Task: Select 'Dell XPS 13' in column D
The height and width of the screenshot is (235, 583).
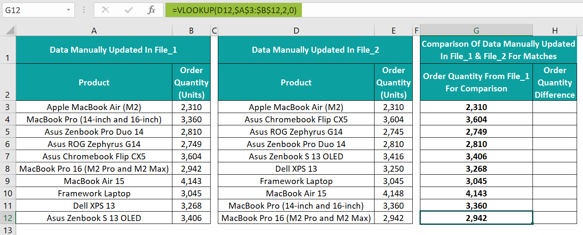Action: (296, 169)
